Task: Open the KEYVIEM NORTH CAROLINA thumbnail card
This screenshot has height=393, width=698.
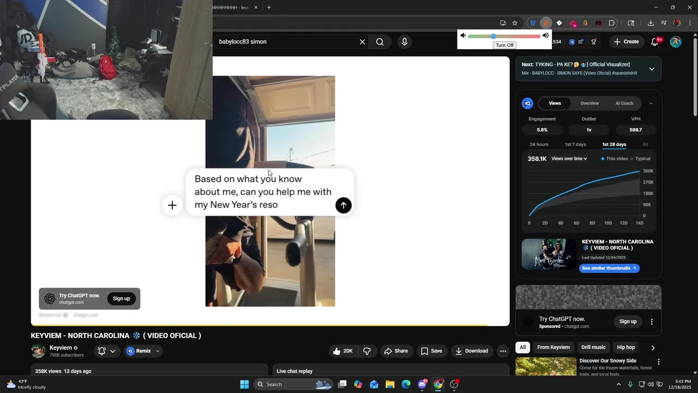Action: pyautogui.click(x=549, y=254)
